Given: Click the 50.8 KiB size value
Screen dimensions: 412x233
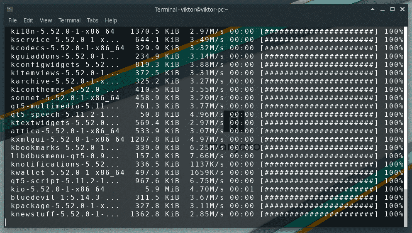Looking at the screenshot, I should point(160,114).
